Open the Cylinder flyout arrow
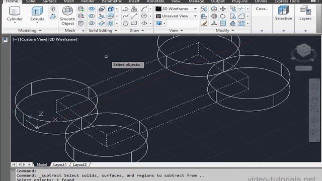 [15, 23]
